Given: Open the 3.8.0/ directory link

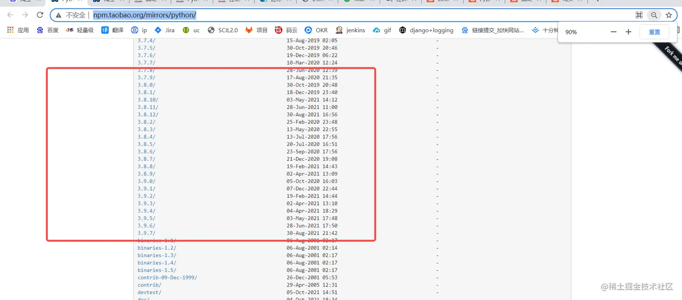Looking at the screenshot, I should [146, 85].
